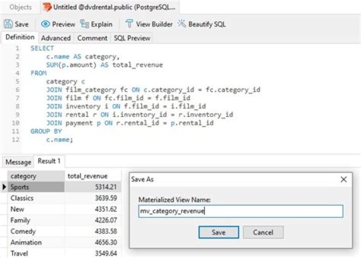Viewport: 361px width, 258px height.
Task: Click the Beautify SQL wand icon
Action: (x=182, y=23)
